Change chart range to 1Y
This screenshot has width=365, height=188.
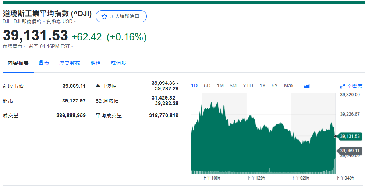262,86
